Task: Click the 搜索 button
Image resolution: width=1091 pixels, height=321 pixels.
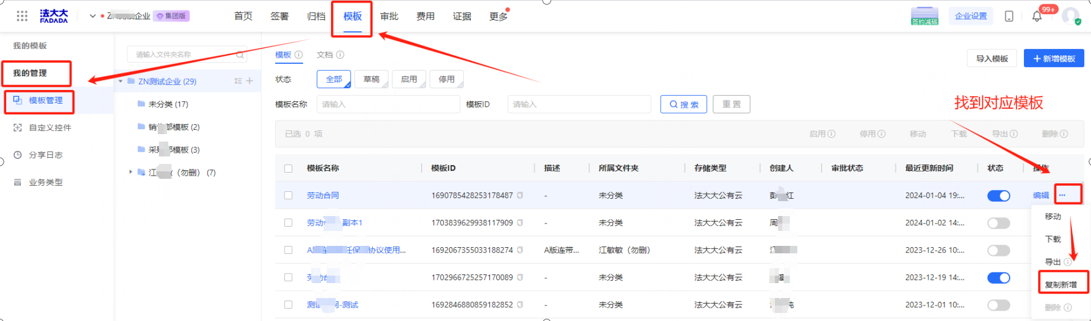Action: point(684,104)
